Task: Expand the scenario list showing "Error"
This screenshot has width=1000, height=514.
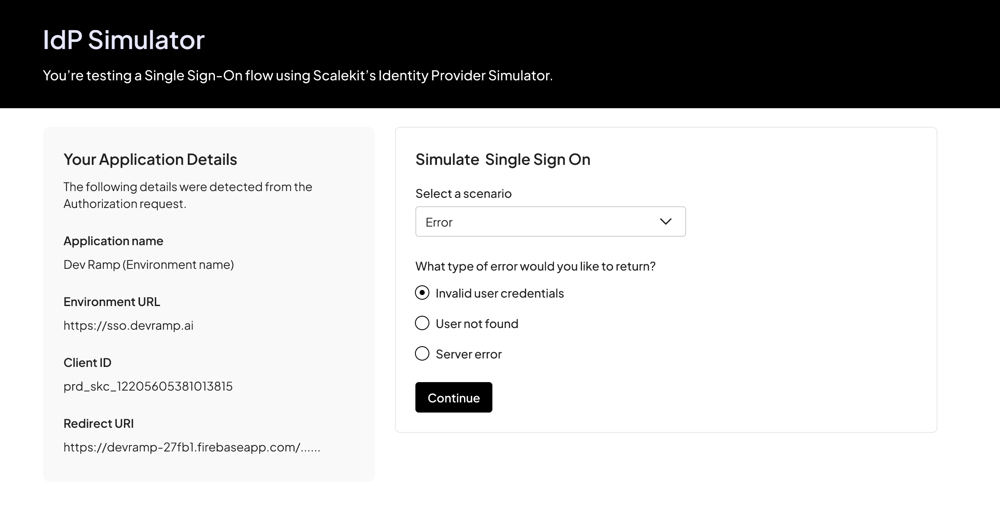Action: (x=550, y=221)
